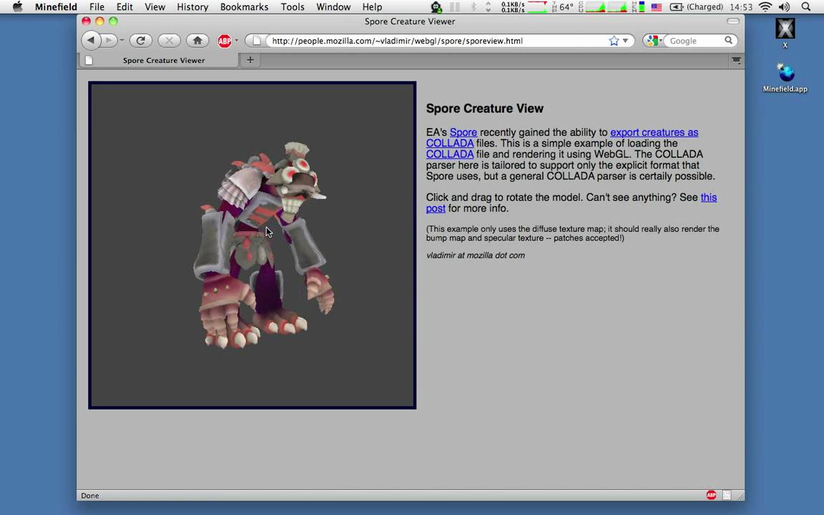Click the URL address field
This screenshot has height=515, width=824.
(438, 41)
